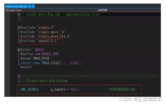Click the #include "stdafx.h" line
The height and width of the screenshot is (104, 166).
pos(37,28)
